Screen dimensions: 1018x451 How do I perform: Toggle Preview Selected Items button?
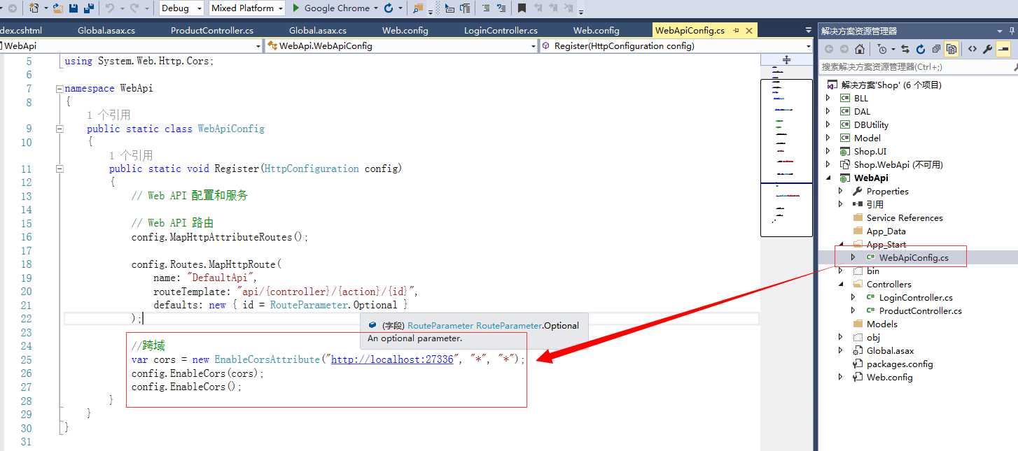click(1003, 49)
